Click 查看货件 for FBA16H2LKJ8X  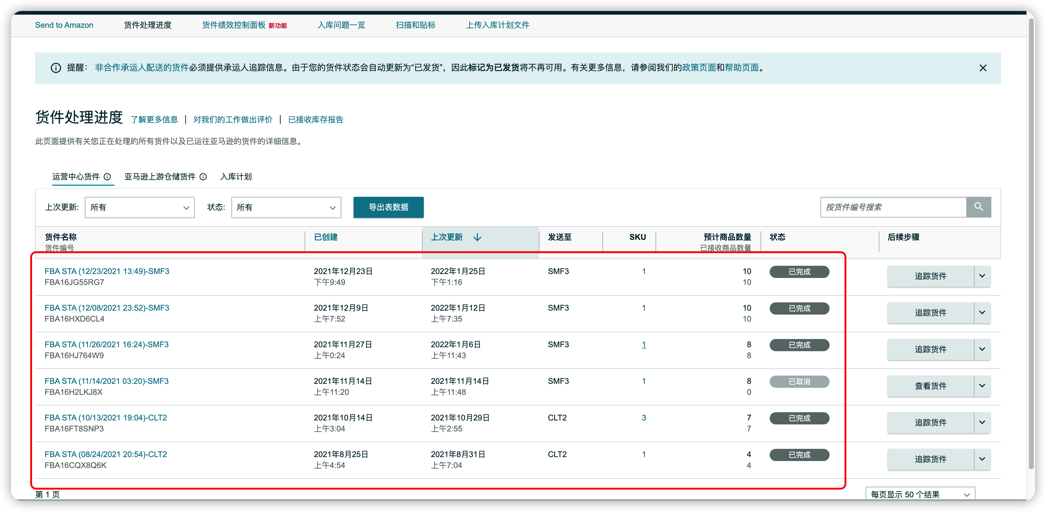pyautogui.click(x=930, y=385)
